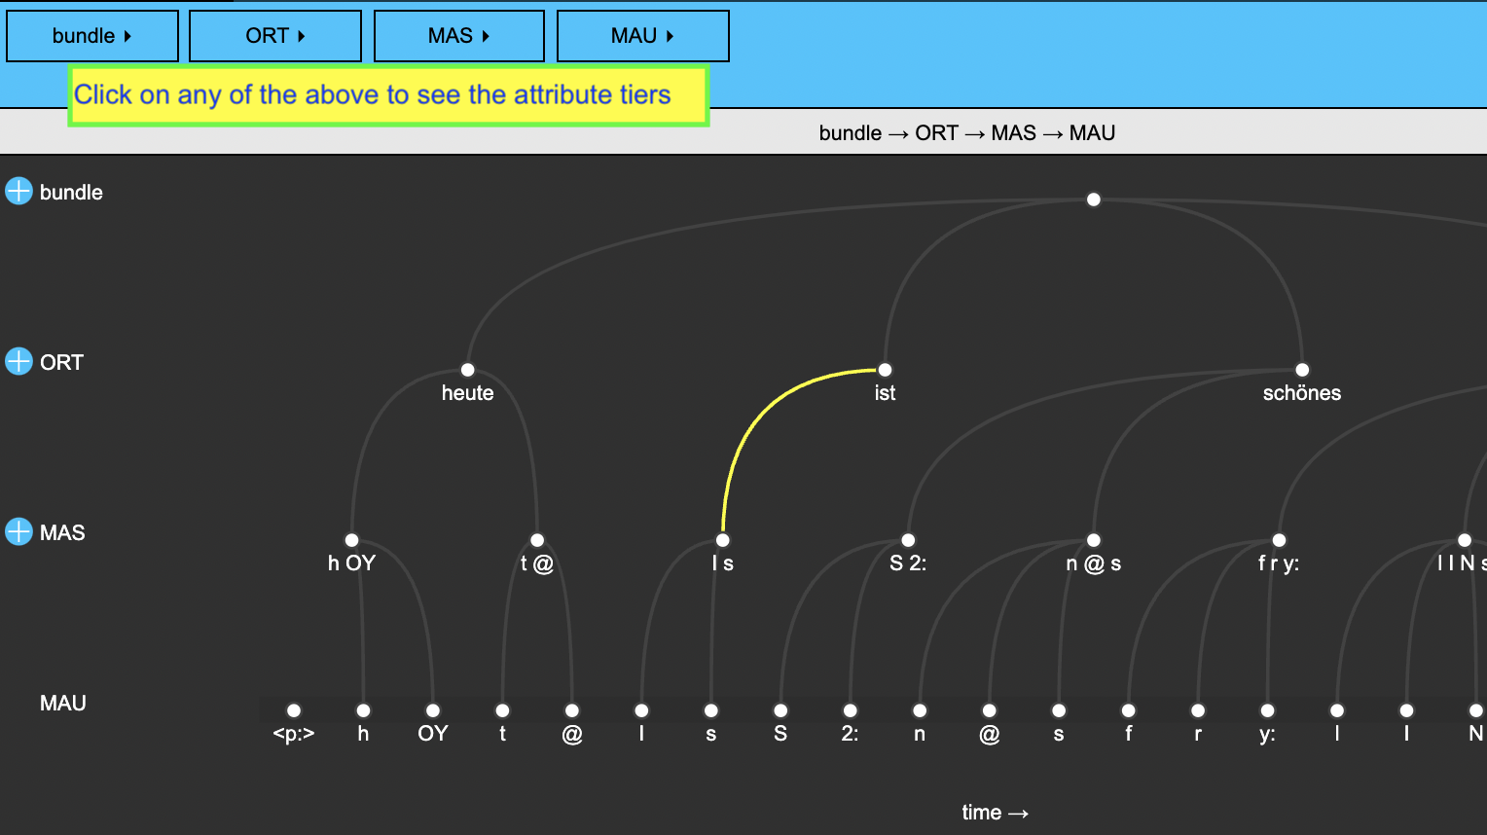
Task: Click the 'ist' word node
Action: (885, 370)
